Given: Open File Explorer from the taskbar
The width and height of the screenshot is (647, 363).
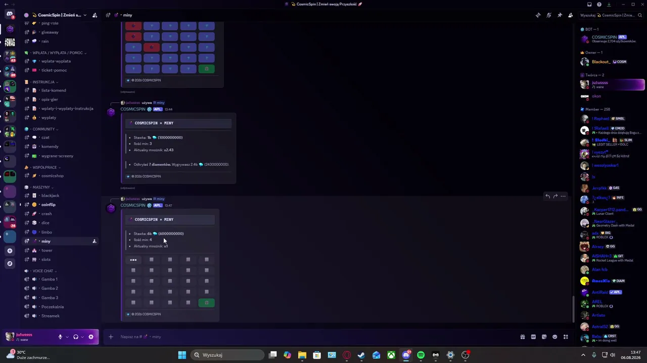Looking at the screenshot, I should coord(302,355).
